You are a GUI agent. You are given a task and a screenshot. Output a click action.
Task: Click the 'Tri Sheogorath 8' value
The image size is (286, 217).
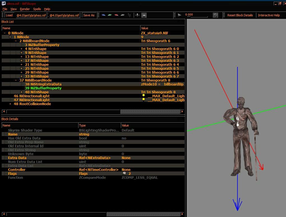click(x=156, y=80)
